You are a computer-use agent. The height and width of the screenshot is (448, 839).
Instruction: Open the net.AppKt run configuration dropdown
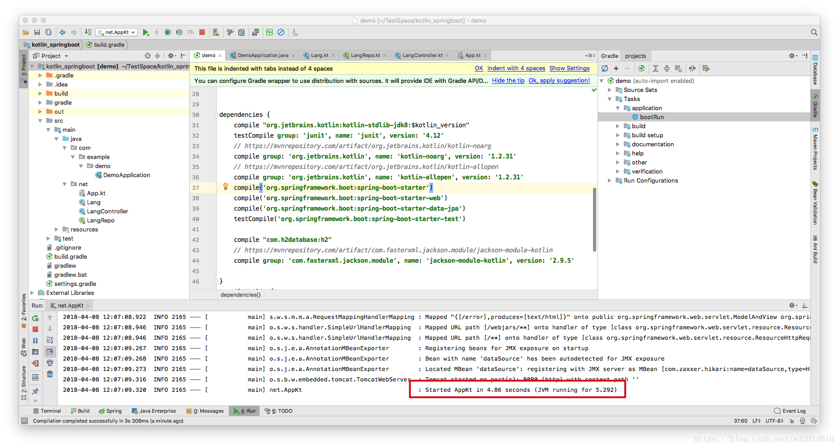click(117, 33)
